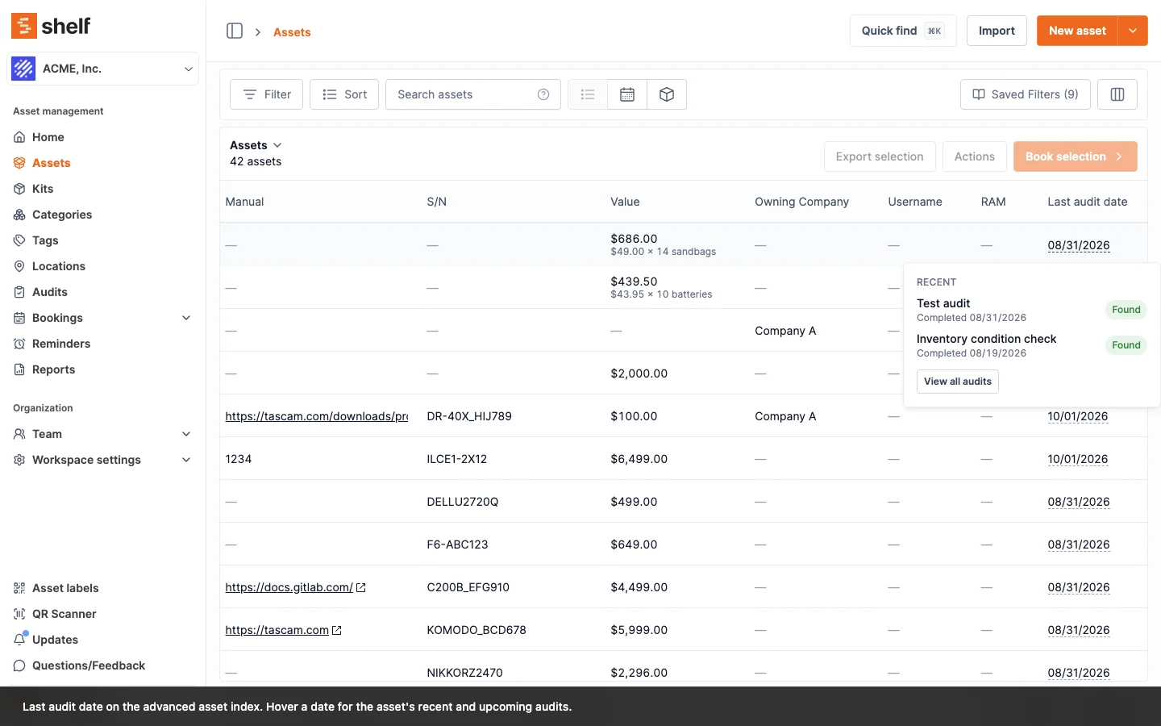
Task: Switch to calendar availability view
Action: click(627, 94)
